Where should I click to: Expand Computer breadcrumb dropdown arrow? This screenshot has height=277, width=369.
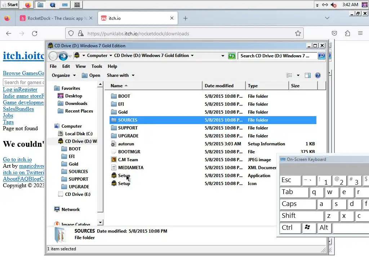(x=111, y=56)
